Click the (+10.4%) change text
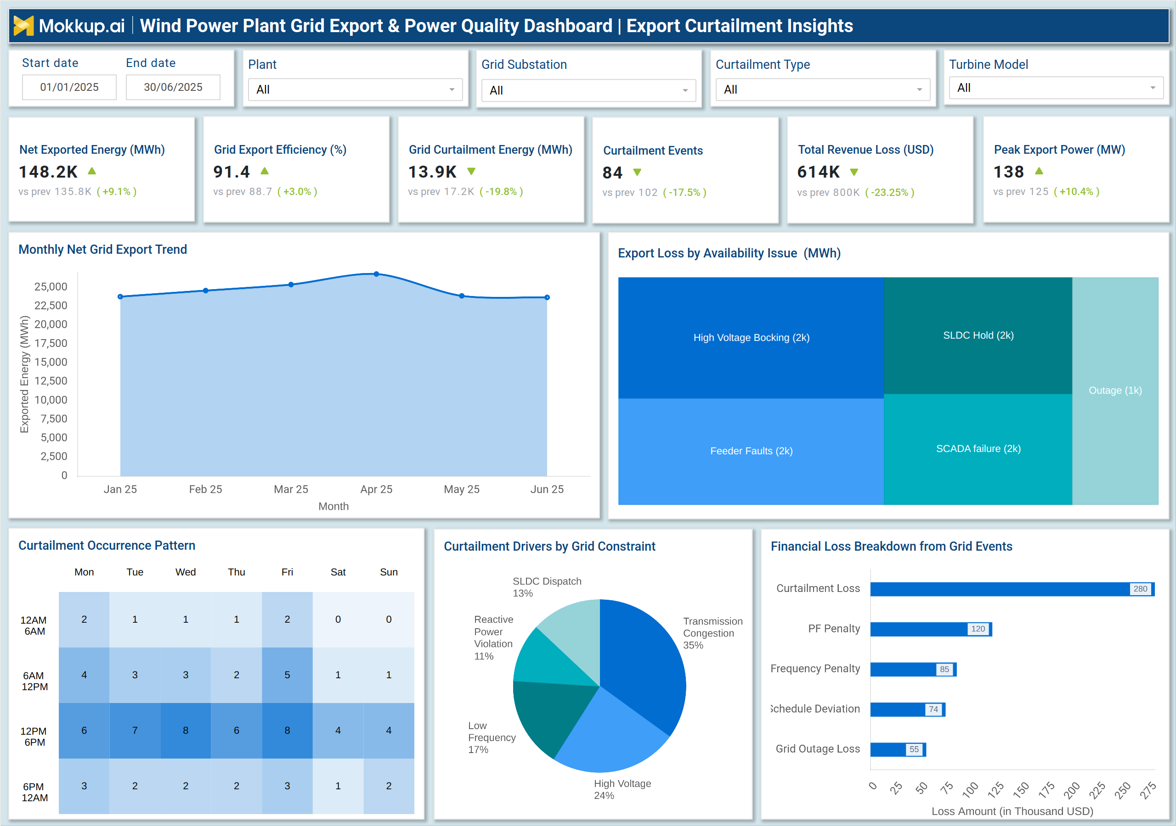Screen dimensions: 1176x826 click(x=1077, y=192)
